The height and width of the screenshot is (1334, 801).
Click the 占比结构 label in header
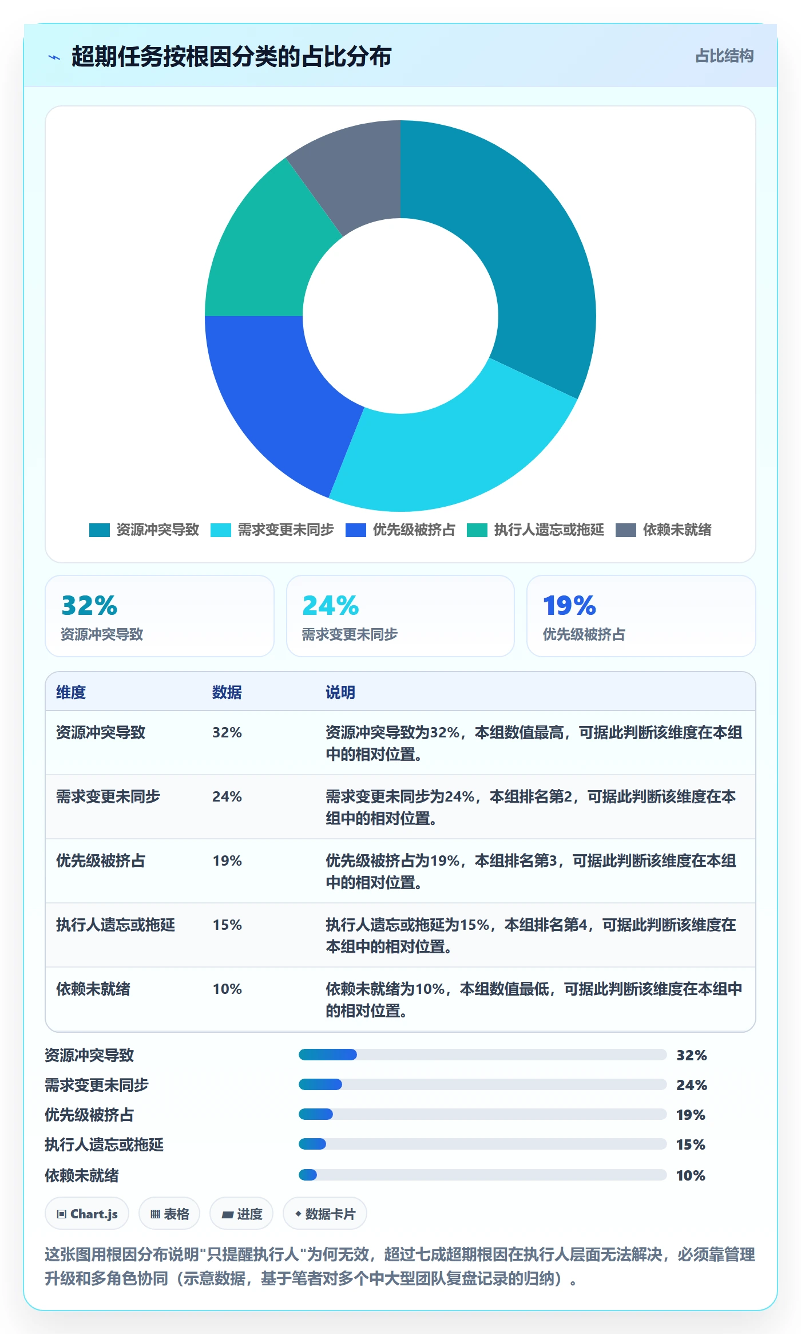point(724,56)
